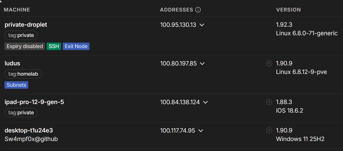Expand addresses for 100.95.130.13
This screenshot has width=343, height=151.
click(x=202, y=25)
